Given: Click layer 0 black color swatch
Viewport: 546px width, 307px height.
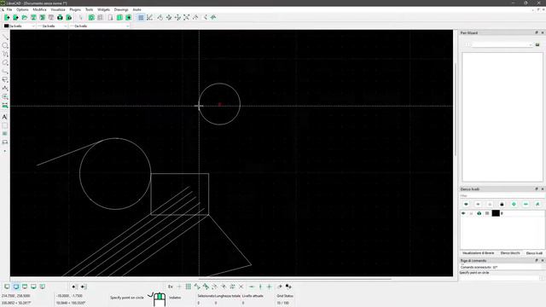Looking at the screenshot, I should click(496, 213).
